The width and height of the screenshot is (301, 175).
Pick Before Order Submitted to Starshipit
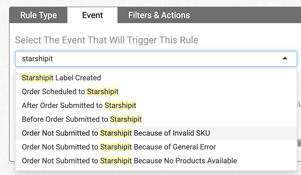click(82, 119)
